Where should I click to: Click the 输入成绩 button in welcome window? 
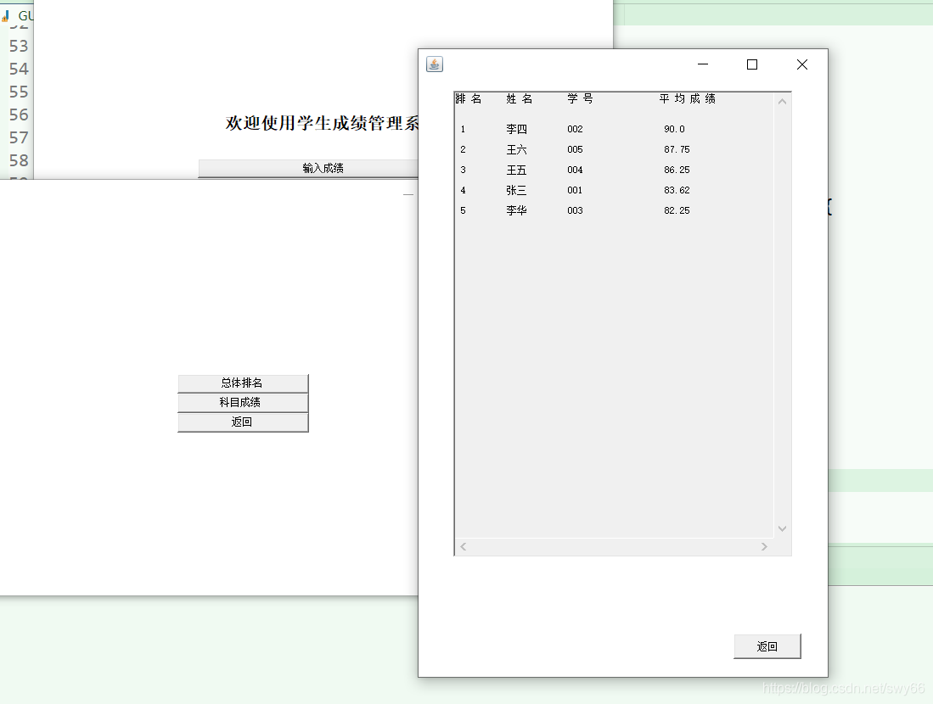coord(308,168)
